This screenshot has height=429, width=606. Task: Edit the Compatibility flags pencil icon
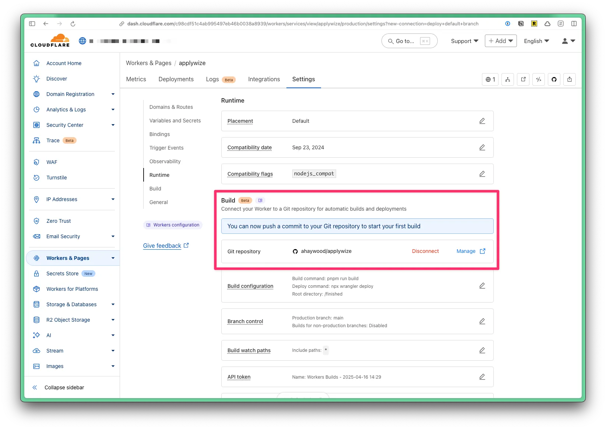pyautogui.click(x=482, y=174)
